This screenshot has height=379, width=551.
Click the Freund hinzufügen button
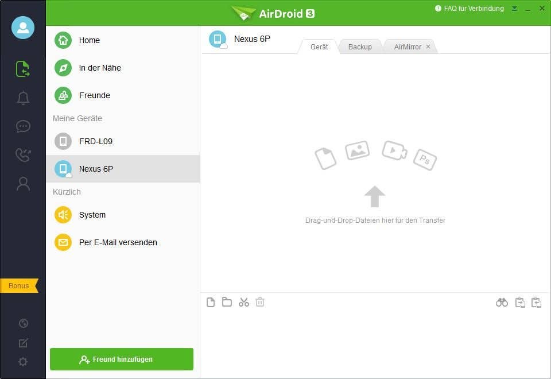[x=121, y=359]
